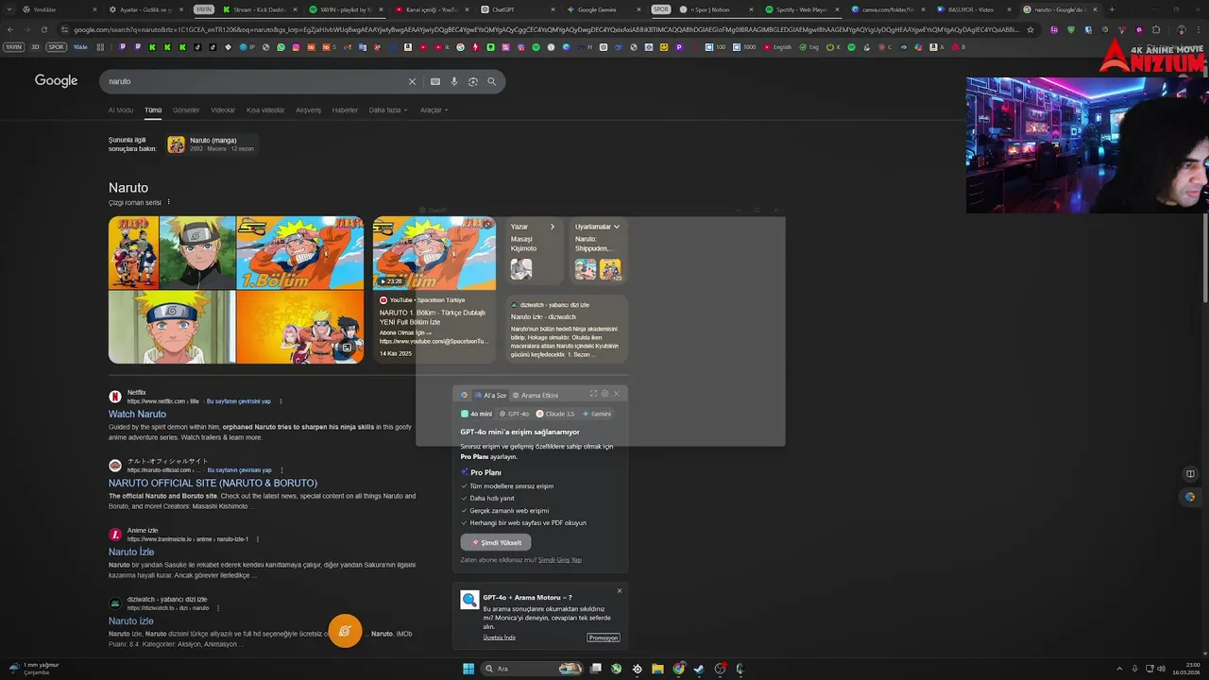The image size is (1209, 680).
Task: Open the taskbar clock and date
Action: 1184,669
